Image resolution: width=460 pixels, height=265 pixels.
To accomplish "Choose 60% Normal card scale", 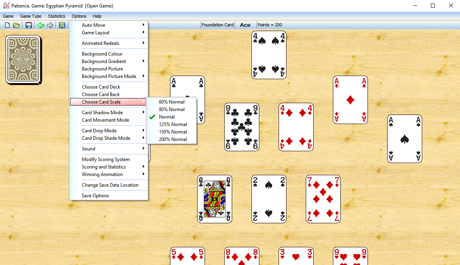I will (172, 102).
